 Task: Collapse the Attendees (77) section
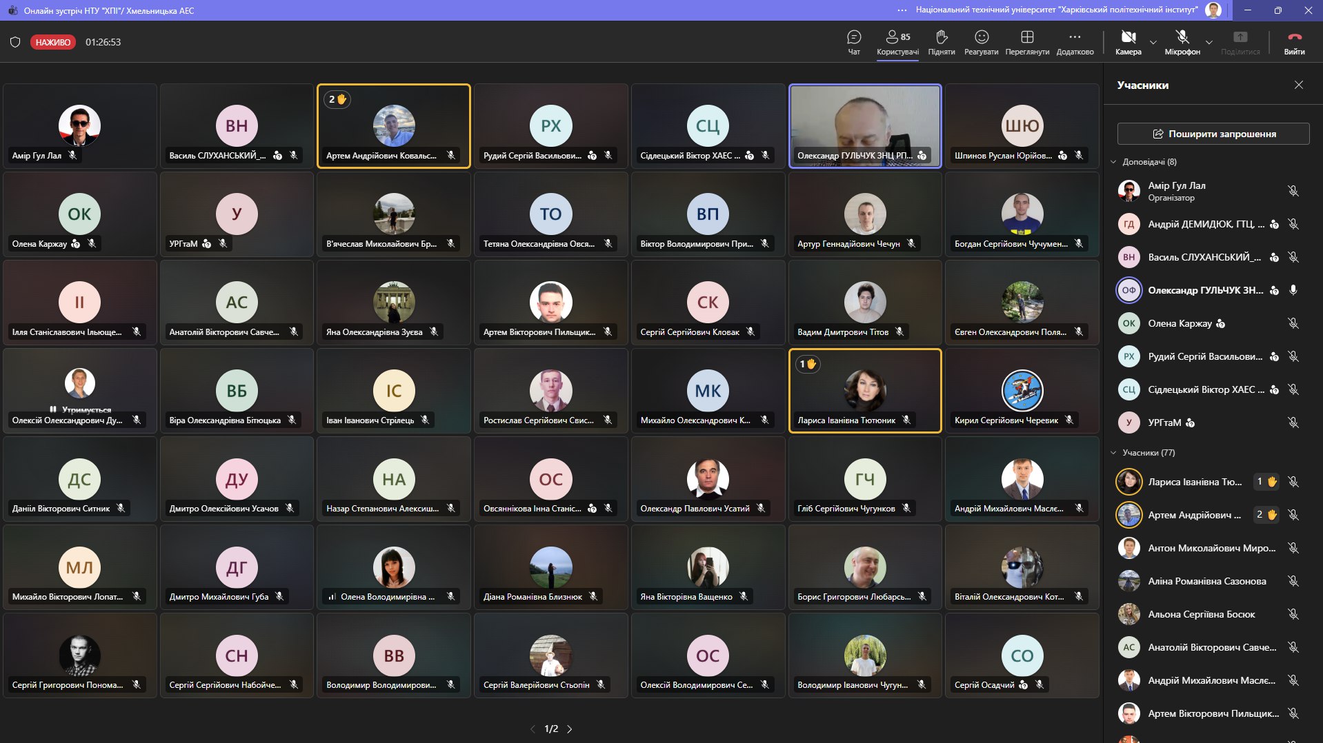pyautogui.click(x=1113, y=453)
